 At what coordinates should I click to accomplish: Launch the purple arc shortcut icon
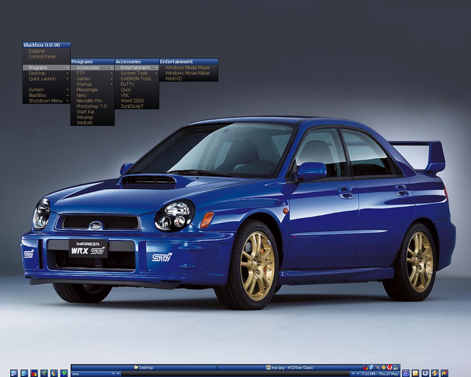(x=406, y=373)
